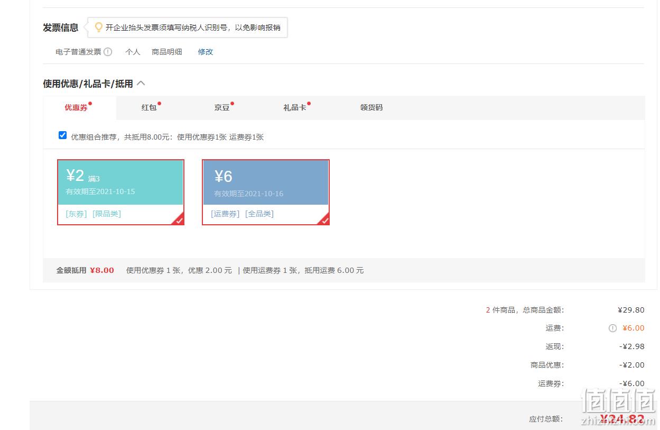
Task: Click the [全品类] label
Action: tap(259, 214)
